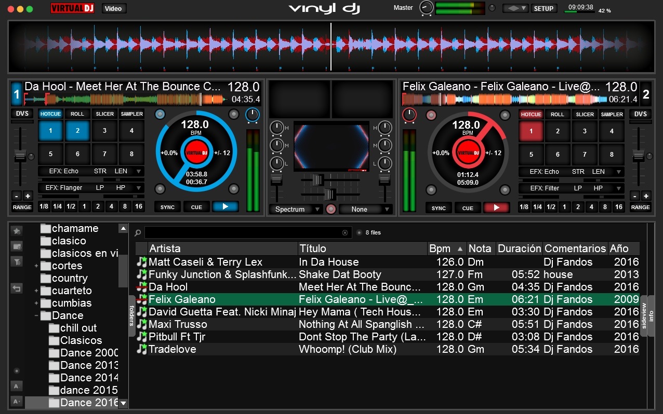
Task: Click deck 1 pitch fader handle
Action: pyautogui.click(x=20, y=156)
